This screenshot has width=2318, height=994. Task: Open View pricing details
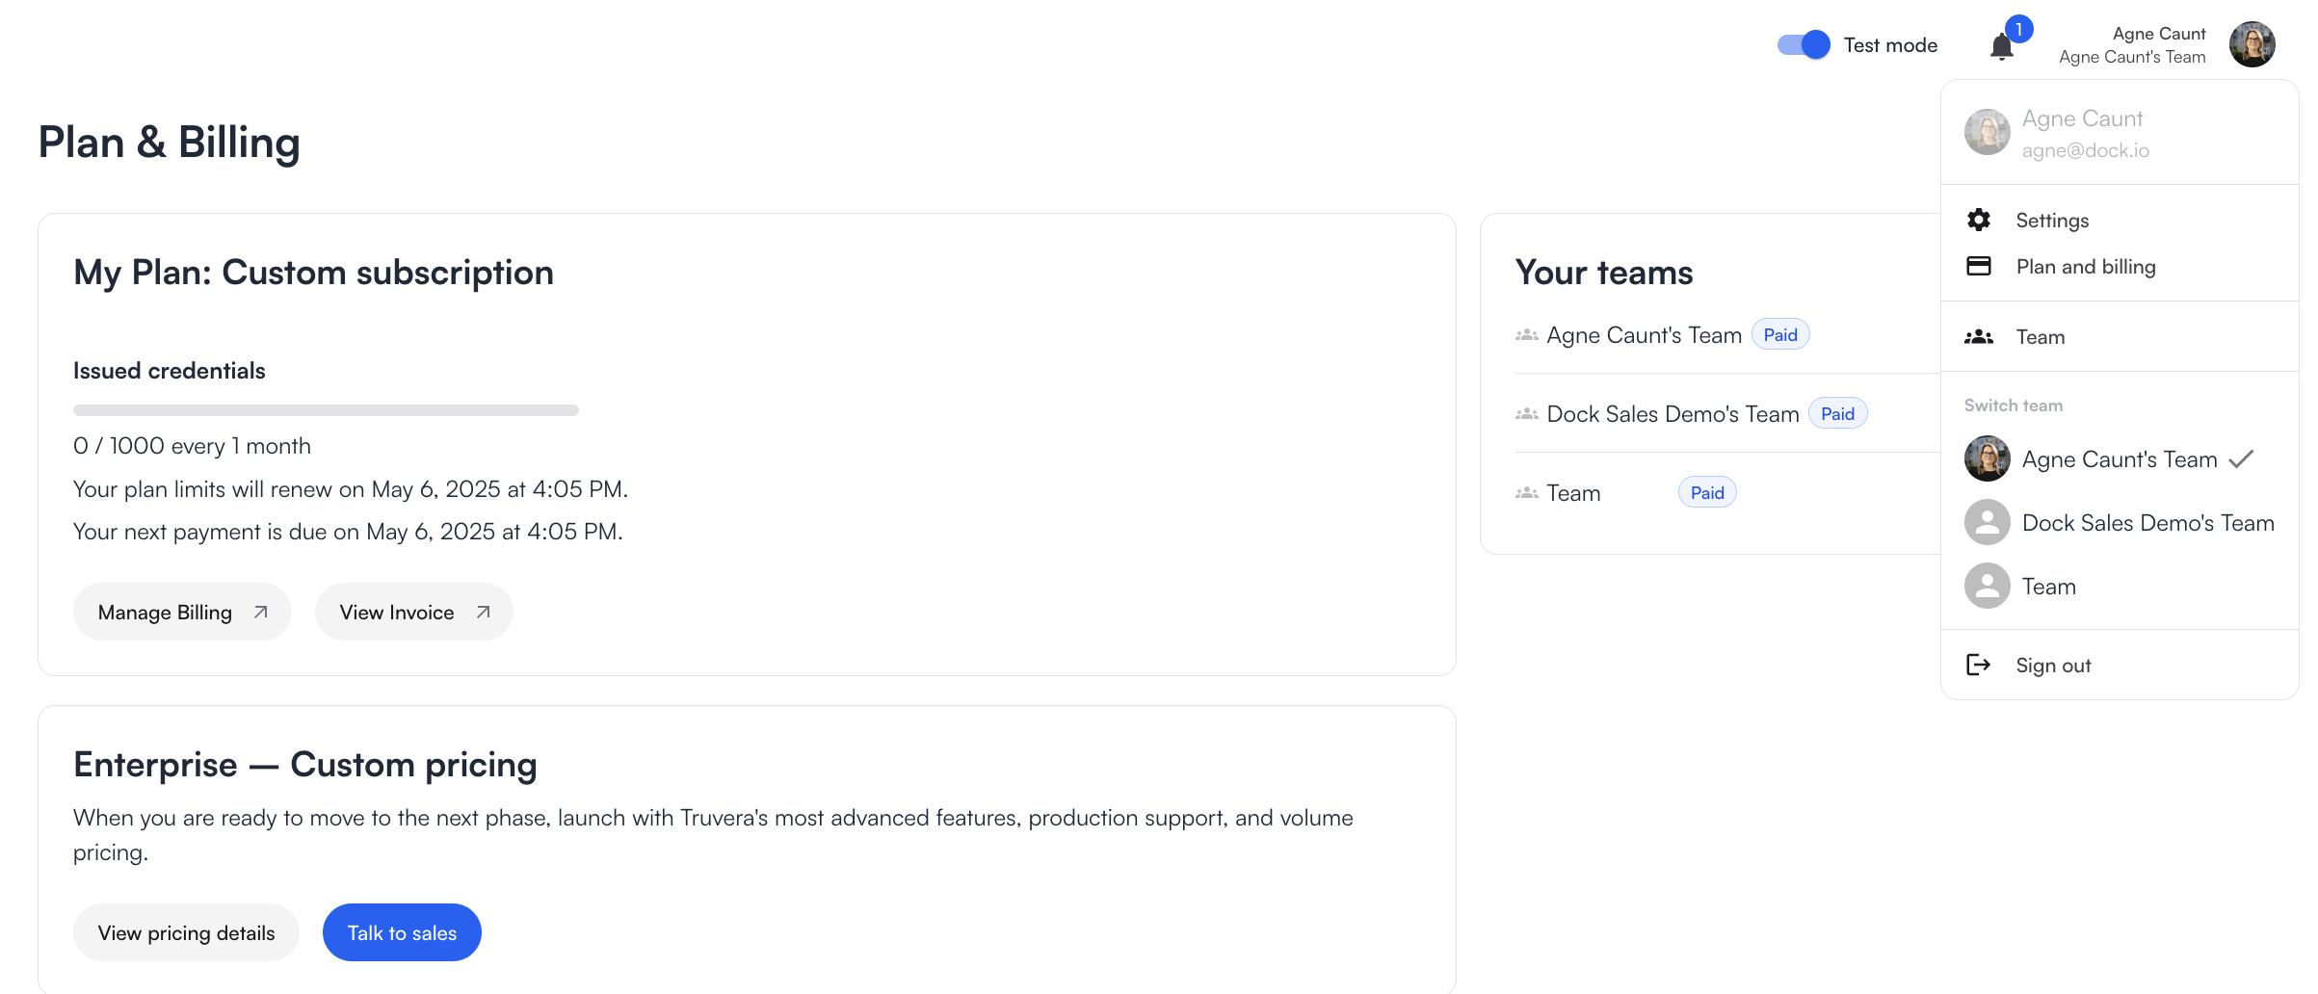point(186,932)
